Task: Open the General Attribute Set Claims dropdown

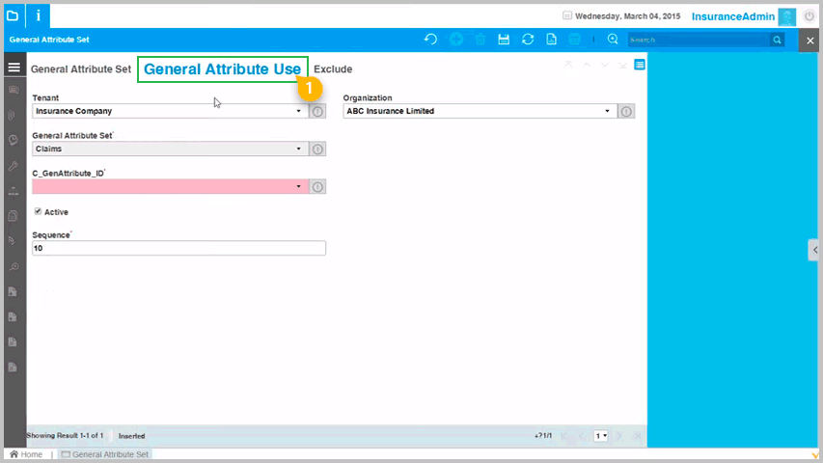Action: [x=299, y=150]
